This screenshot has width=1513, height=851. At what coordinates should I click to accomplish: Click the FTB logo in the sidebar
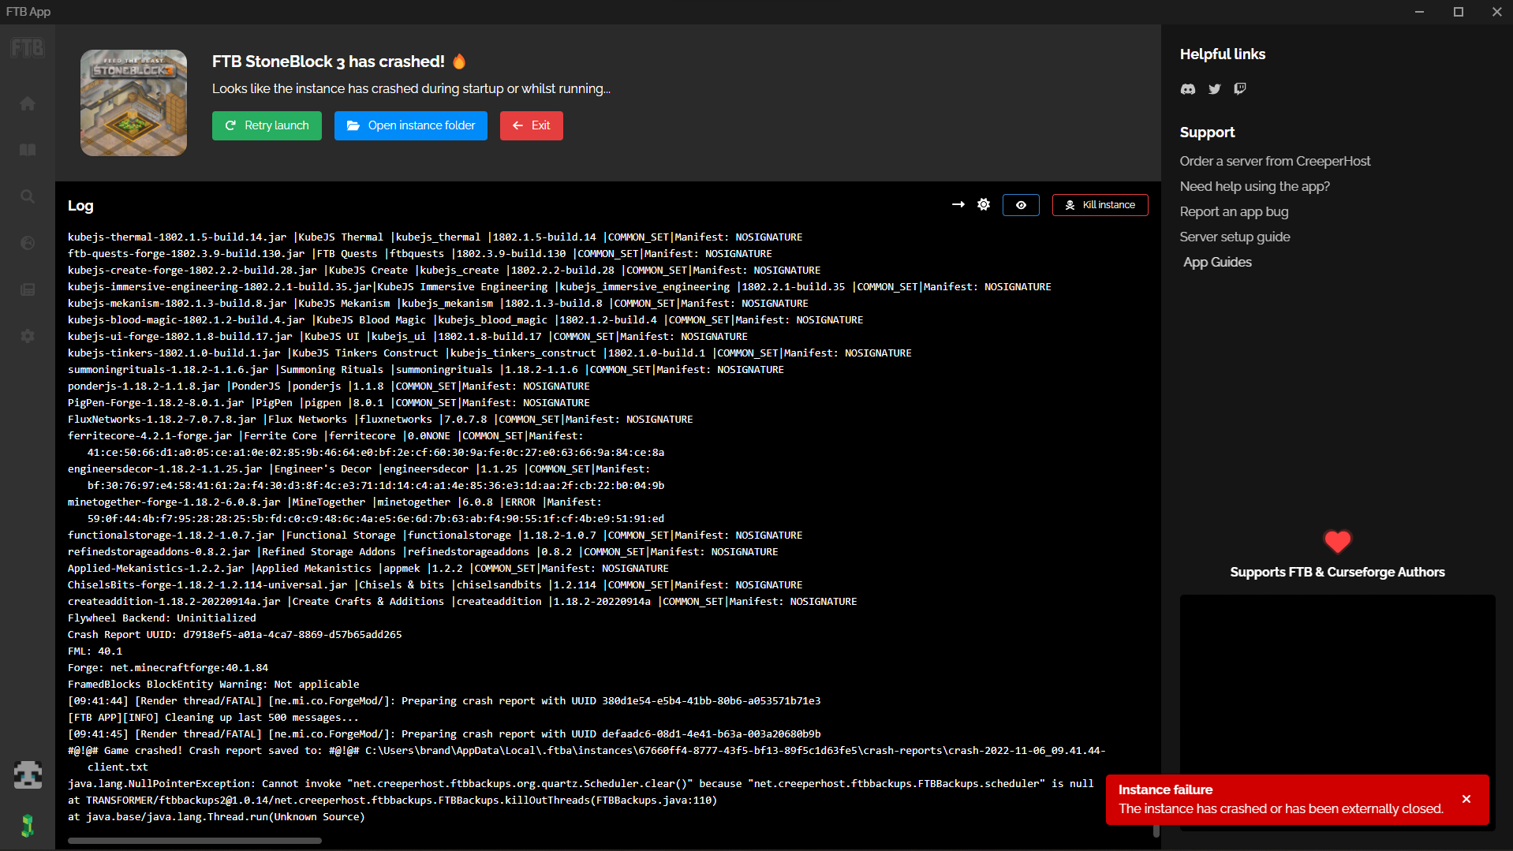pyautogui.click(x=28, y=48)
